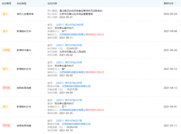This screenshot has width=181, height=134.
Task: Open 京0107执239号 link in 2021-04-13 row
Action: coord(69,83)
